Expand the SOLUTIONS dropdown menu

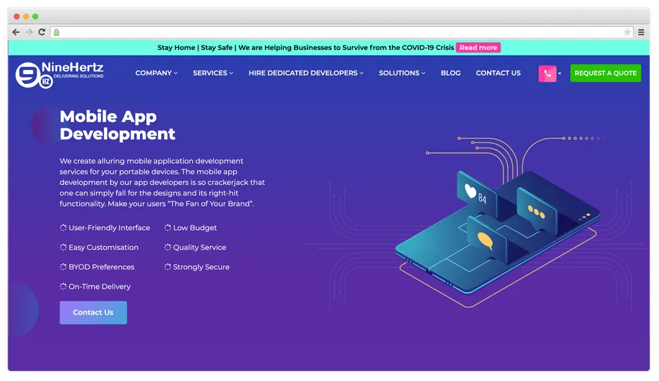point(402,73)
